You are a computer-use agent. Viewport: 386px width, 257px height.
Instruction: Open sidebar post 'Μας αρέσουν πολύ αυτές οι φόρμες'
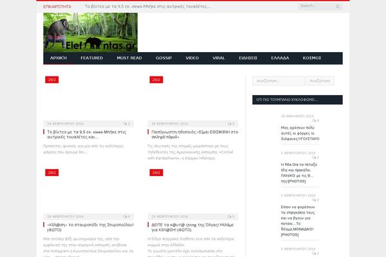pyautogui.click(x=300, y=133)
